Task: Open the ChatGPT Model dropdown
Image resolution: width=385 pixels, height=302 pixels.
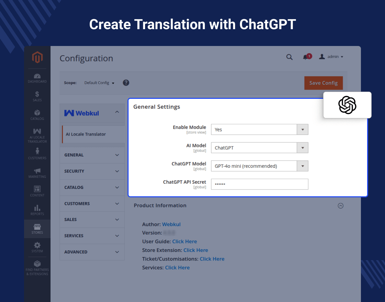Action: click(x=260, y=166)
